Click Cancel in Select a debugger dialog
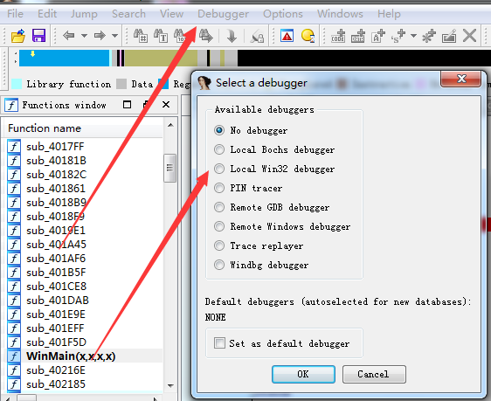Screen dimensions: 491x401 pyautogui.click(x=374, y=374)
